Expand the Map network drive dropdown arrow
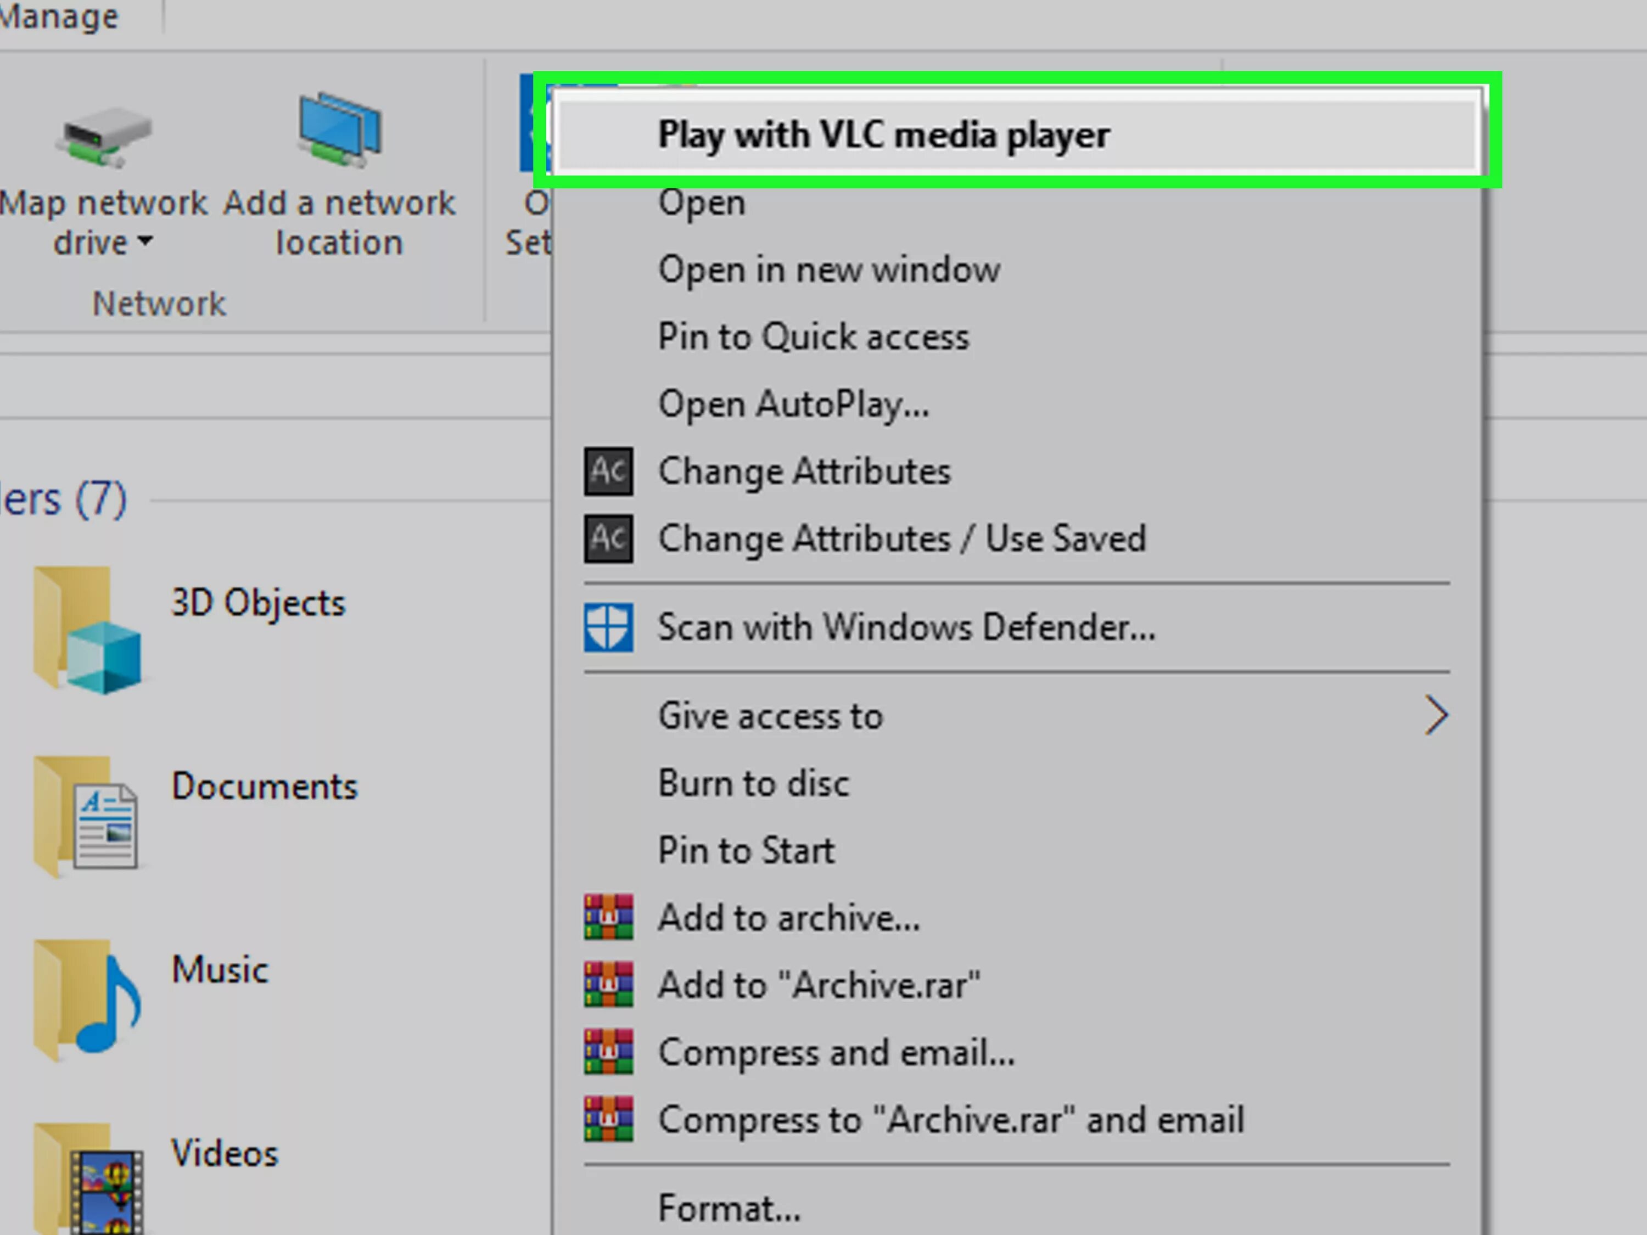 (x=146, y=241)
